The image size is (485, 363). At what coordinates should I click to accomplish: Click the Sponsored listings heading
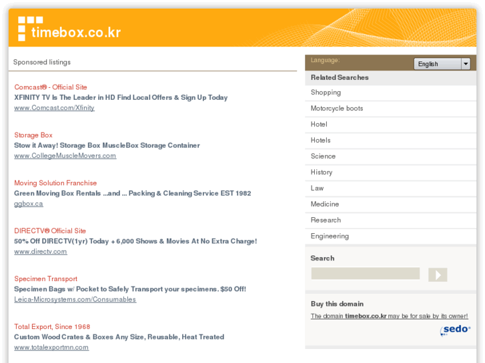(42, 62)
